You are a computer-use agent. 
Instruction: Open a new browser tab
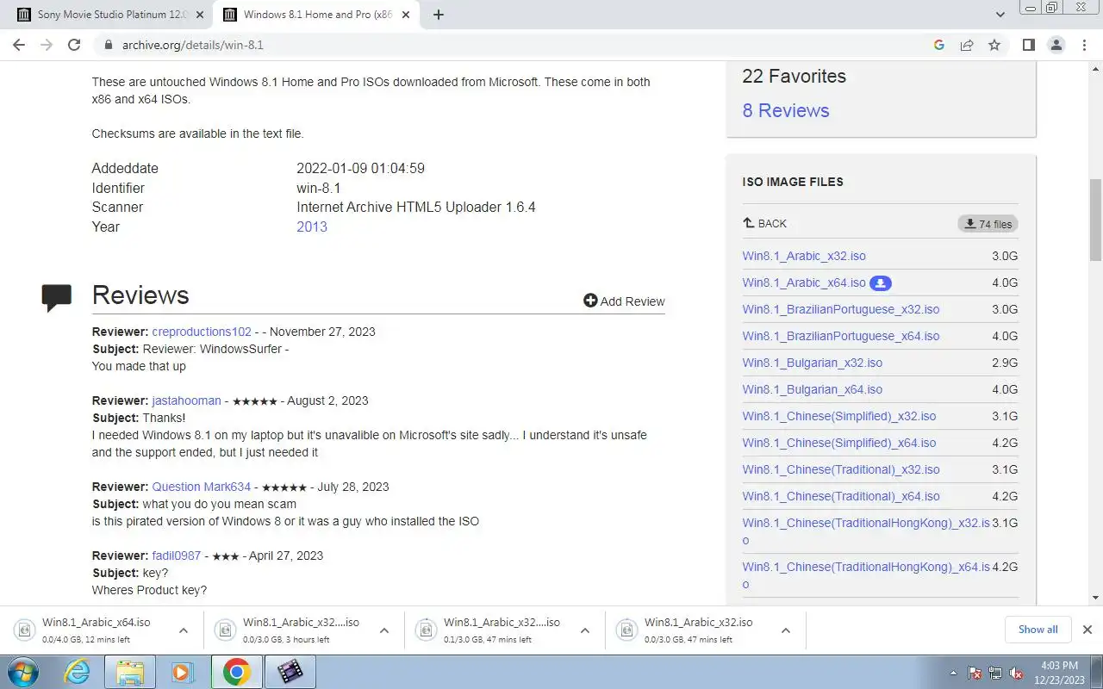click(x=438, y=15)
